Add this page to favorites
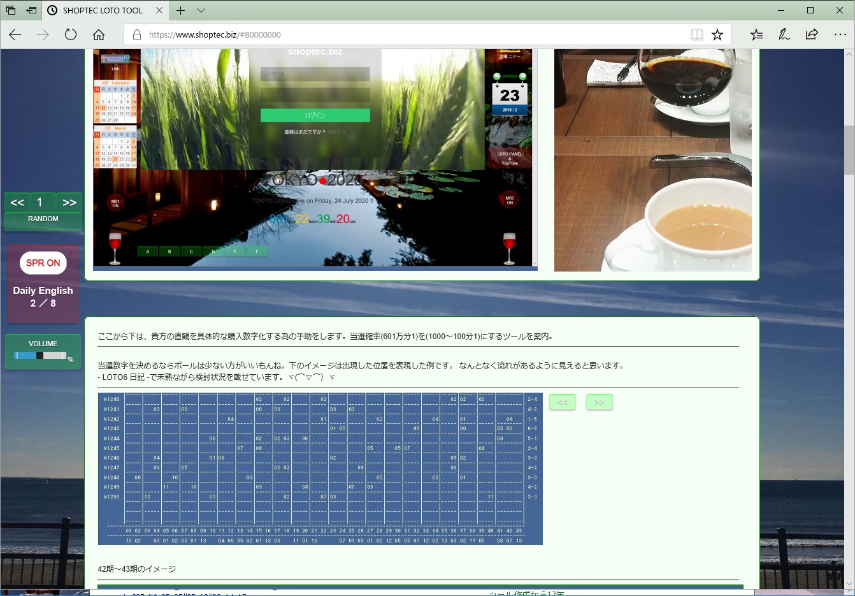The height and width of the screenshot is (596, 855). tap(717, 34)
